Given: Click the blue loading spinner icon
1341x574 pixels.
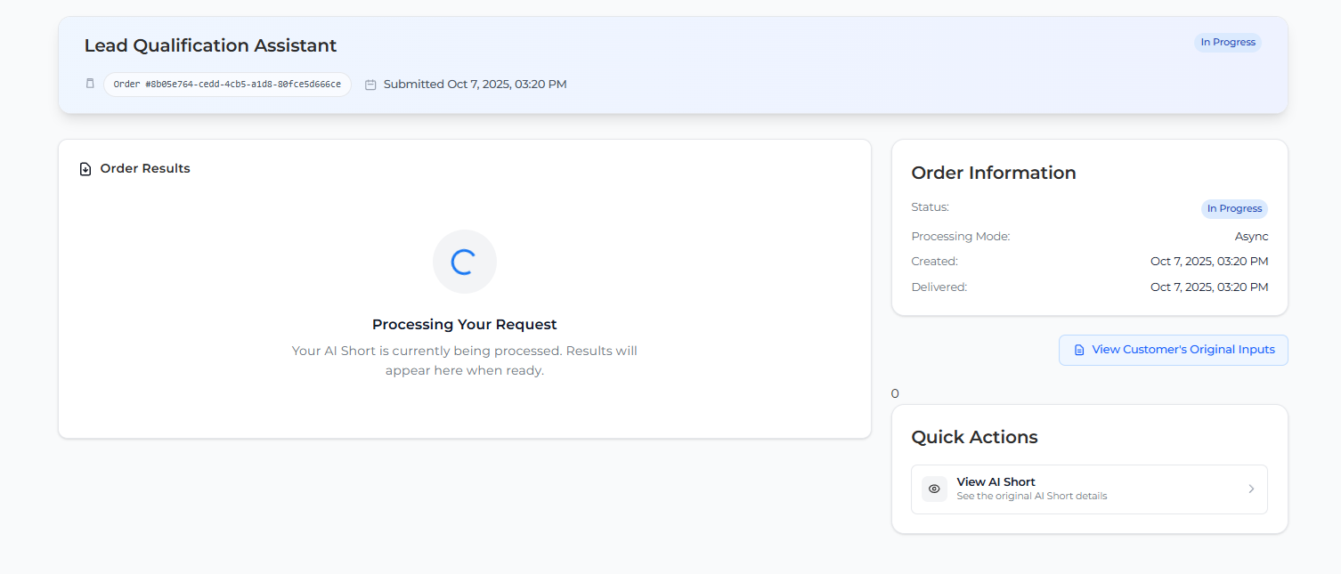Looking at the screenshot, I should click(464, 262).
